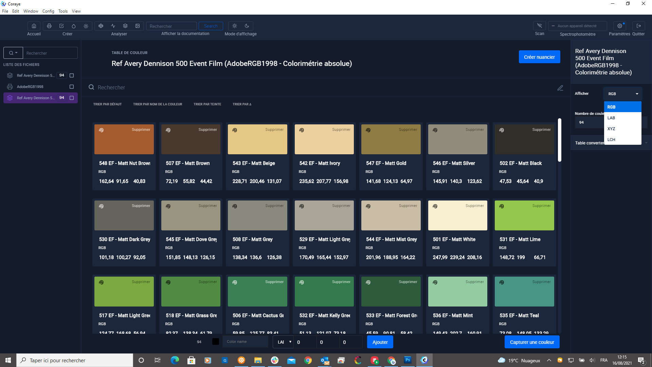Click layers icon of first Ref Avery Dennison file
Screen dimensions: 652x367
[x=10, y=75]
